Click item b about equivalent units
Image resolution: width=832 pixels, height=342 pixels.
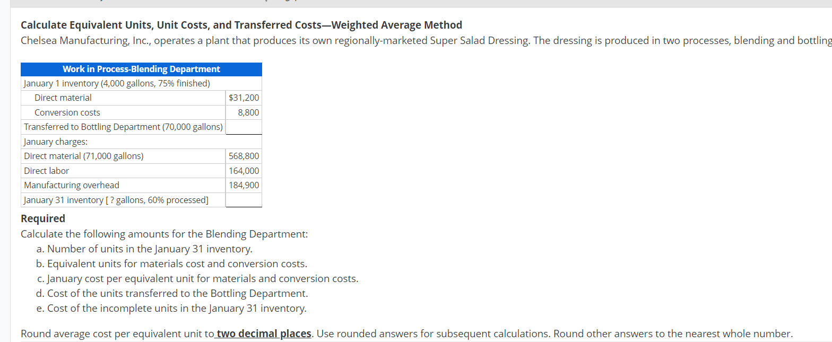tap(171, 264)
